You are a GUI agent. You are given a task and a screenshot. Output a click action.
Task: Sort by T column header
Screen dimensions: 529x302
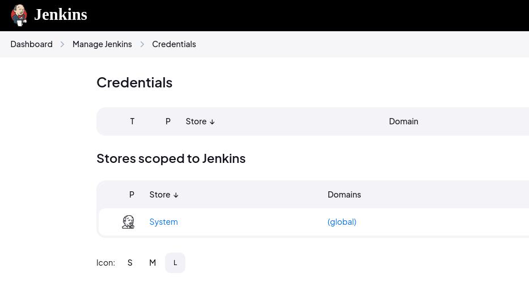132,121
